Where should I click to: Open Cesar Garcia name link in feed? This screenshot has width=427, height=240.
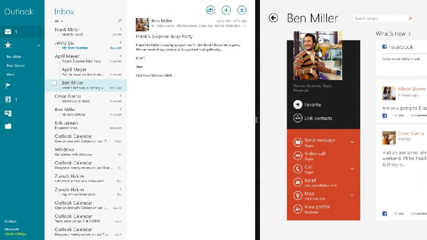tap(411, 133)
